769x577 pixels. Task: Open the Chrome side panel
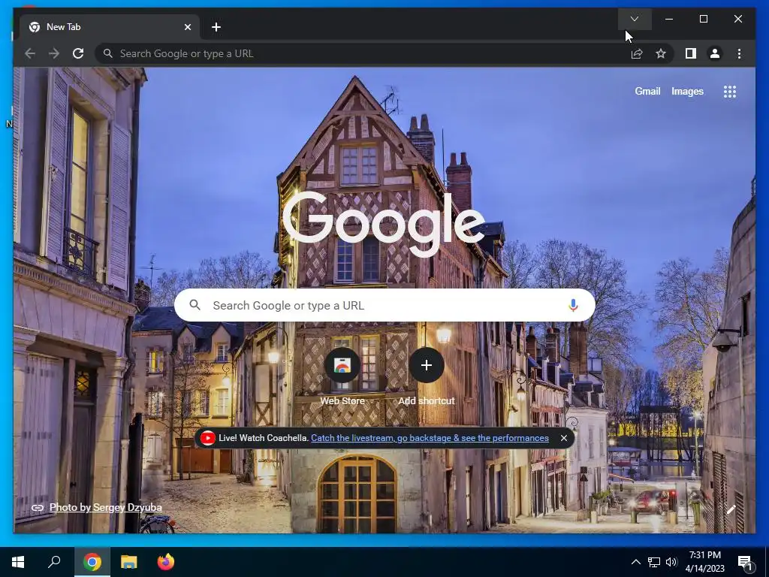coord(691,53)
